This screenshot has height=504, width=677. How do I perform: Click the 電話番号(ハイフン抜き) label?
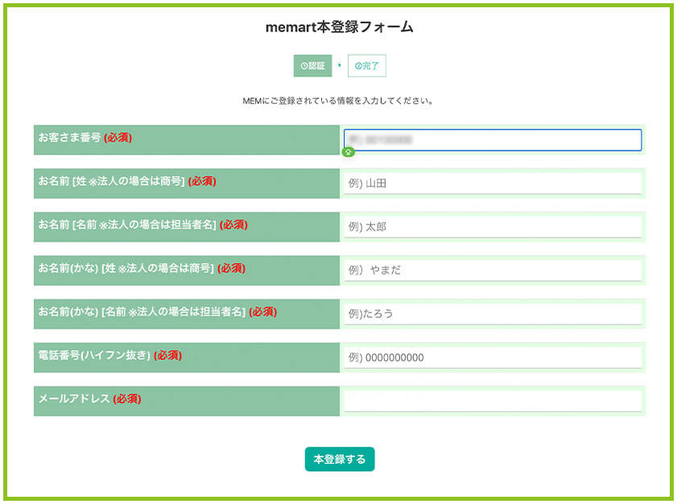(109, 355)
